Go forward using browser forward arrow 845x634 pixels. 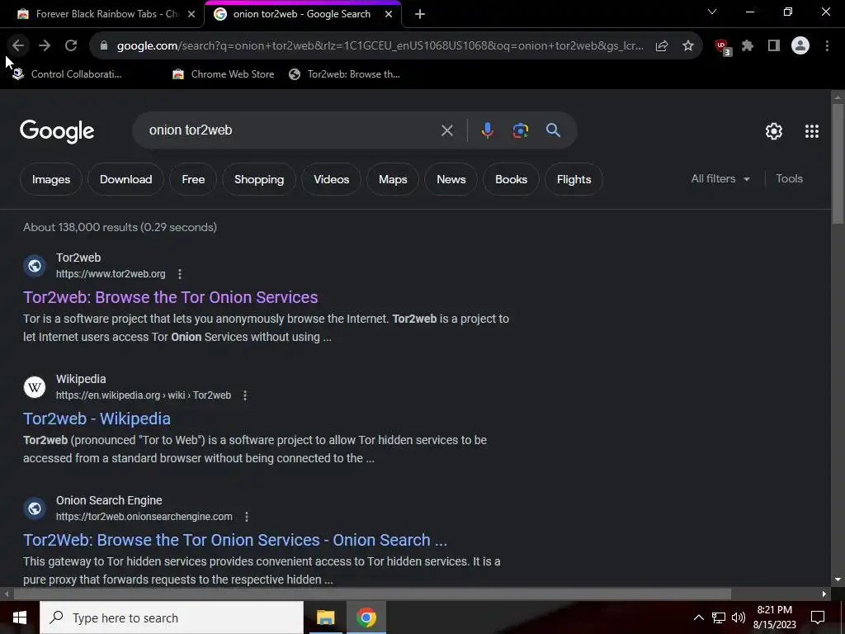tap(45, 46)
